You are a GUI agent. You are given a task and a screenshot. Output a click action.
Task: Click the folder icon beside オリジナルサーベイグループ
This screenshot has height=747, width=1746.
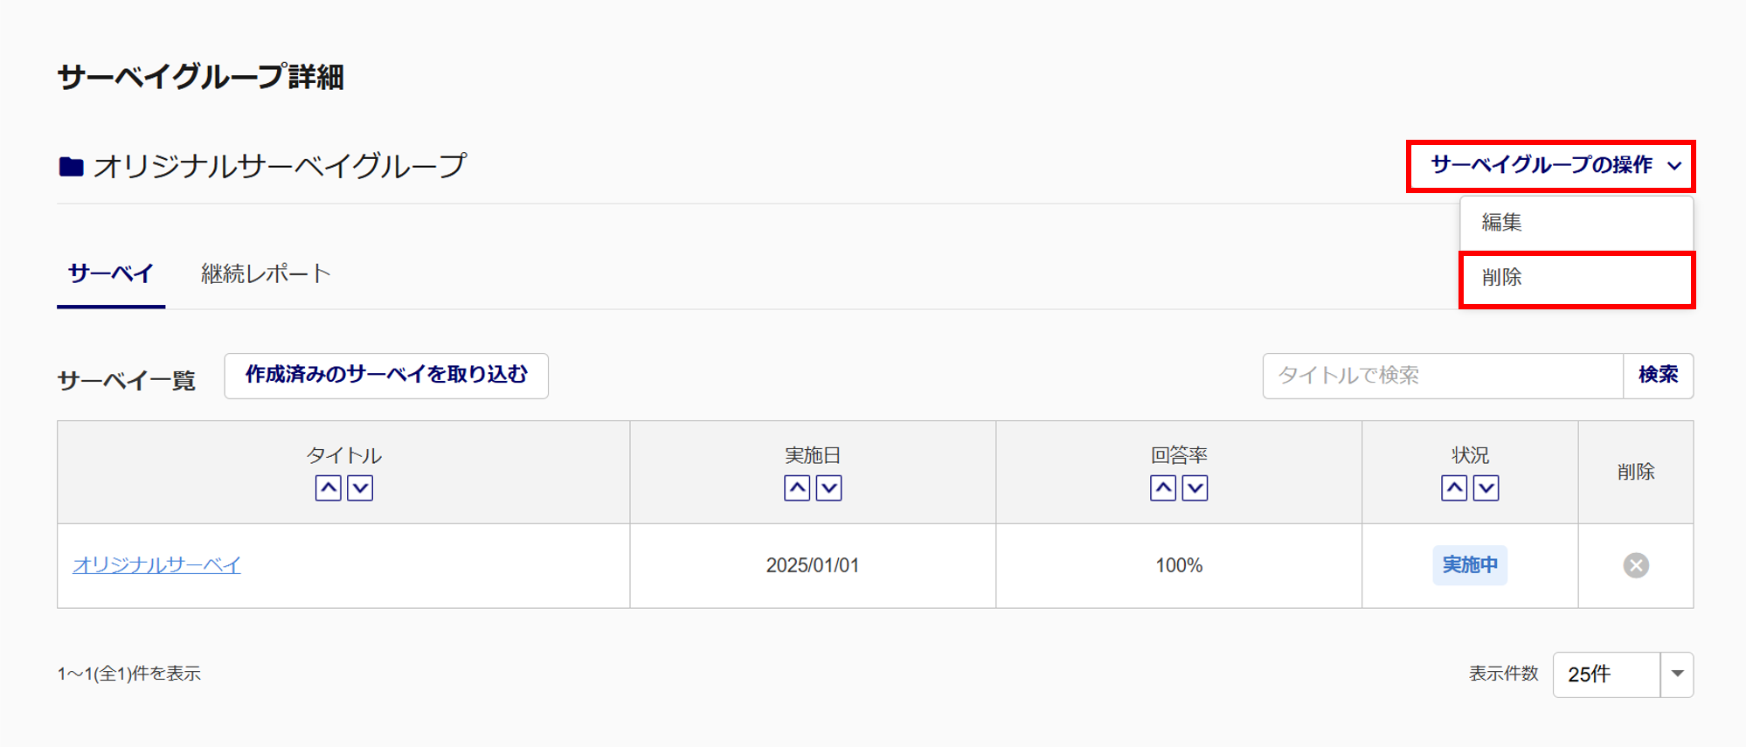71,166
